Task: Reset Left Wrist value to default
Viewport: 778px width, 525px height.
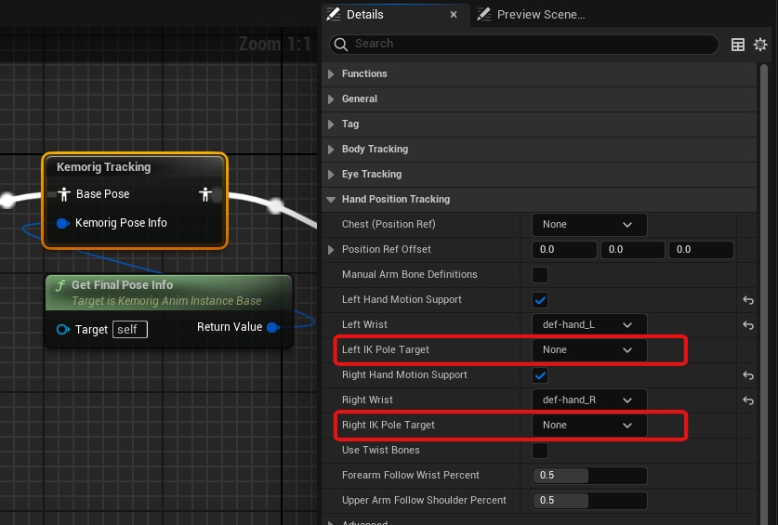Action: point(747,325)
